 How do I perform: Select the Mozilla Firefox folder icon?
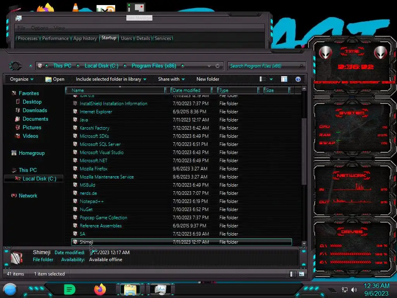pyautogui.click(x=75, y=168)
